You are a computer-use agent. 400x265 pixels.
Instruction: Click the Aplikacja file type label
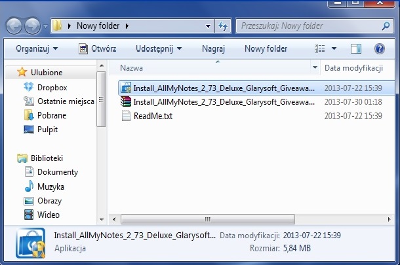click(70, 248)
